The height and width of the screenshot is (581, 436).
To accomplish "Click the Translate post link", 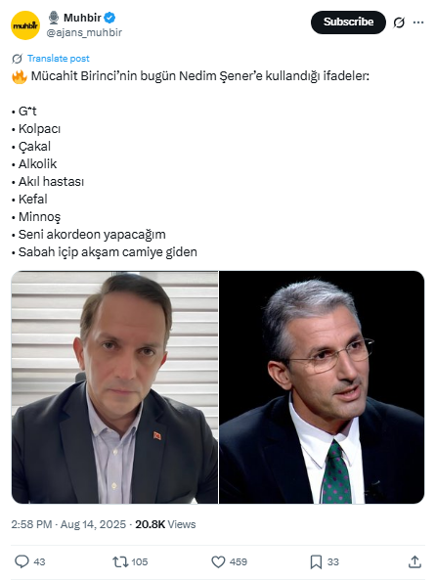I will pyautogui.click(x=58, y=59).
